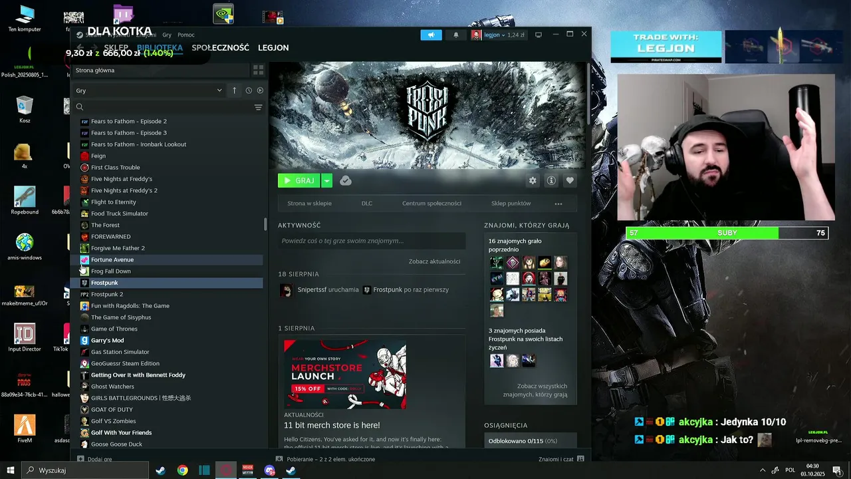Click Zobacz aktualności link
Screen dimensions: 851x479
point(434,261)
